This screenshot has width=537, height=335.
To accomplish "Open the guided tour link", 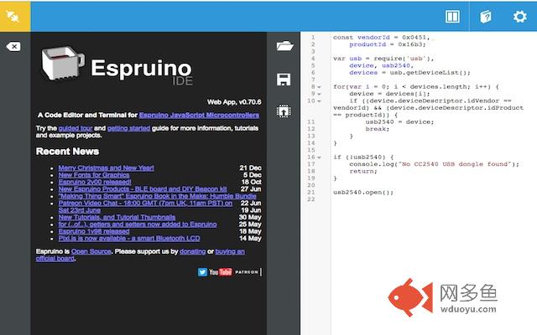I will coord(76,128).
